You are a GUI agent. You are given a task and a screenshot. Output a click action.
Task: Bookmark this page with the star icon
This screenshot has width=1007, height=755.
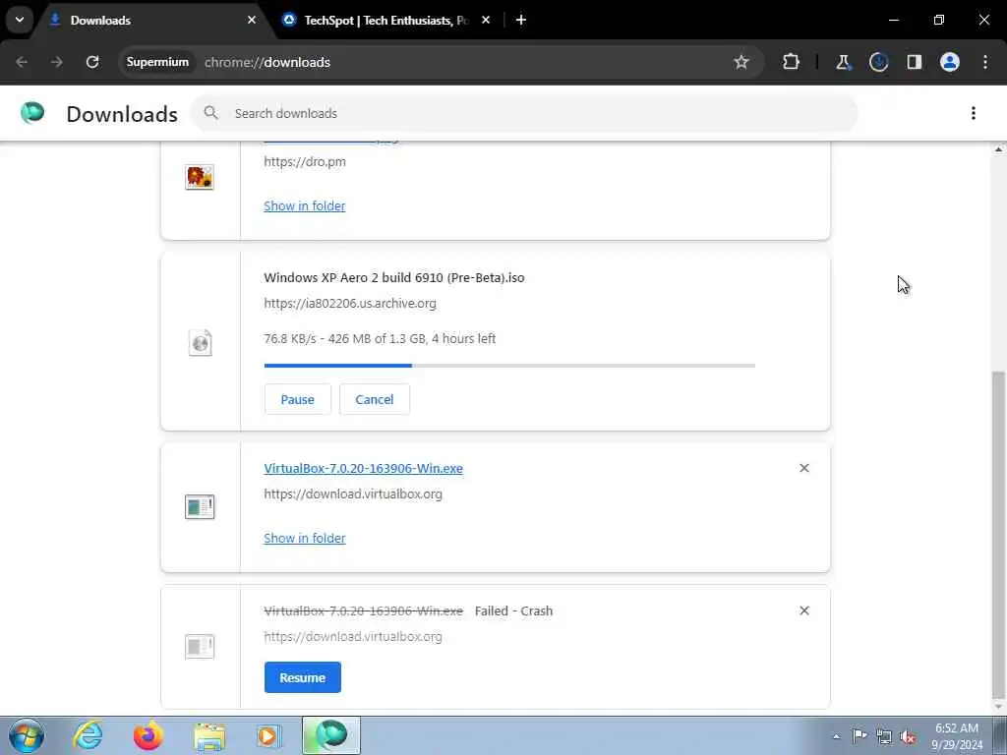[741, 62]
